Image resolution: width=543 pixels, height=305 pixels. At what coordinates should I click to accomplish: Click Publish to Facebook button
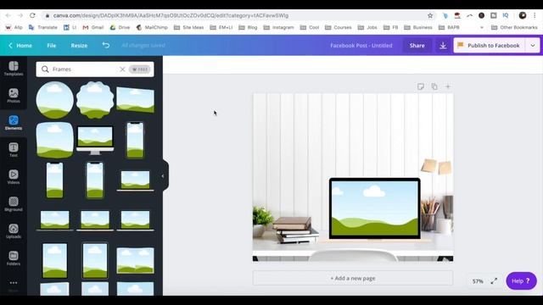[490, 45]
